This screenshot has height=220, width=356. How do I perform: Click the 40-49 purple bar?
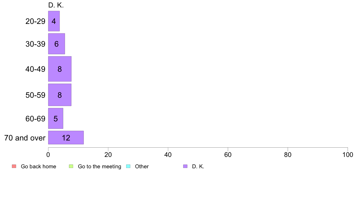(x=60, y=69)
